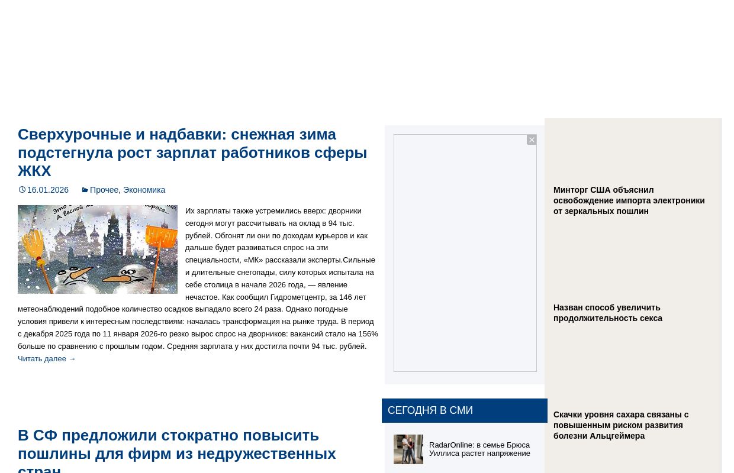Close the advertisement frame with the X icon

(532, 140)
